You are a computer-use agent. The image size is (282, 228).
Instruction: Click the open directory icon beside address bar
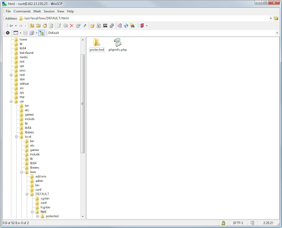click(276, 18)
